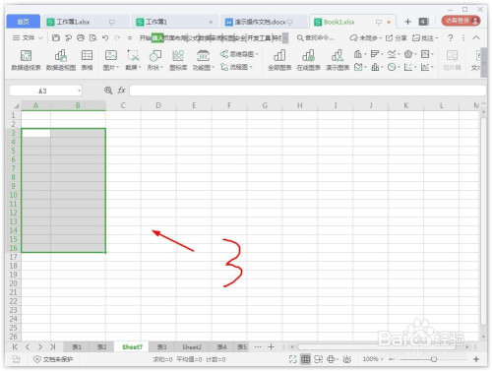
Task: Click the Online Charts (在线图表) icon
Action: pyautogui.click(x=308, y=60)
